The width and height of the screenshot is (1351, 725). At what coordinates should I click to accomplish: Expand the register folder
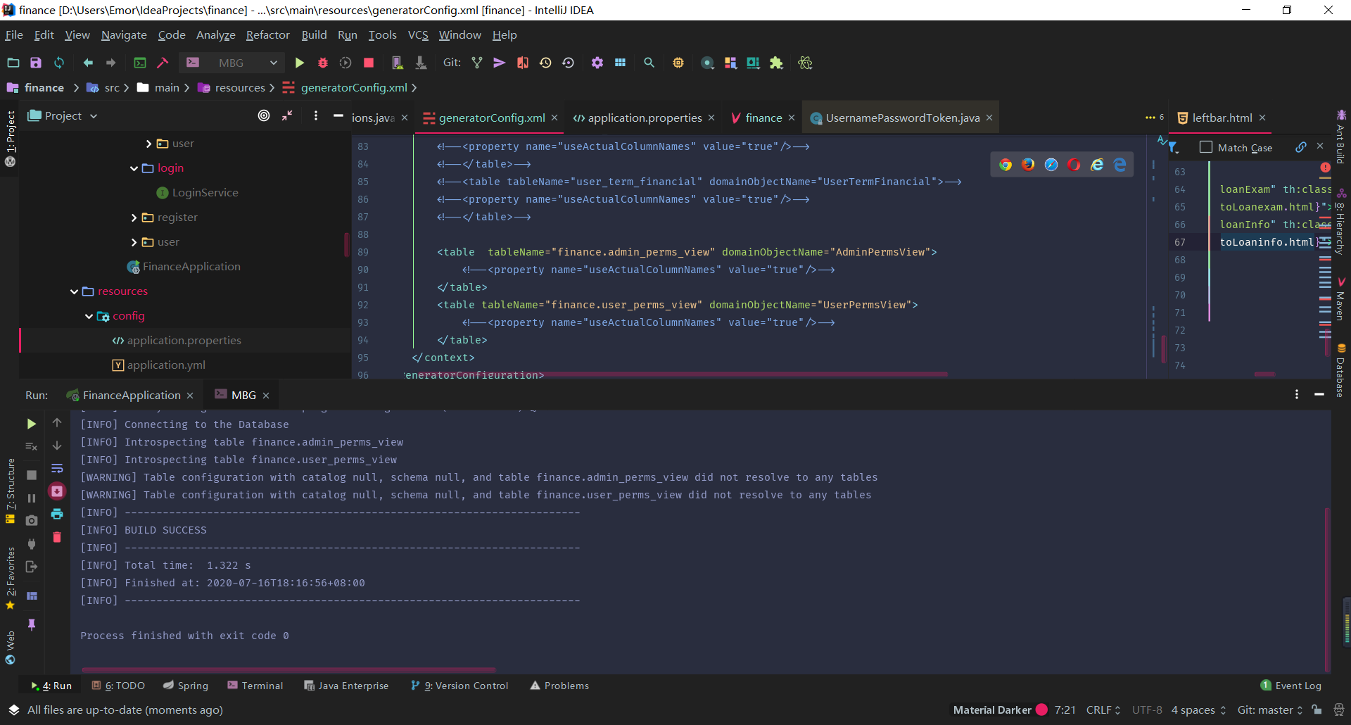(133, 217)
